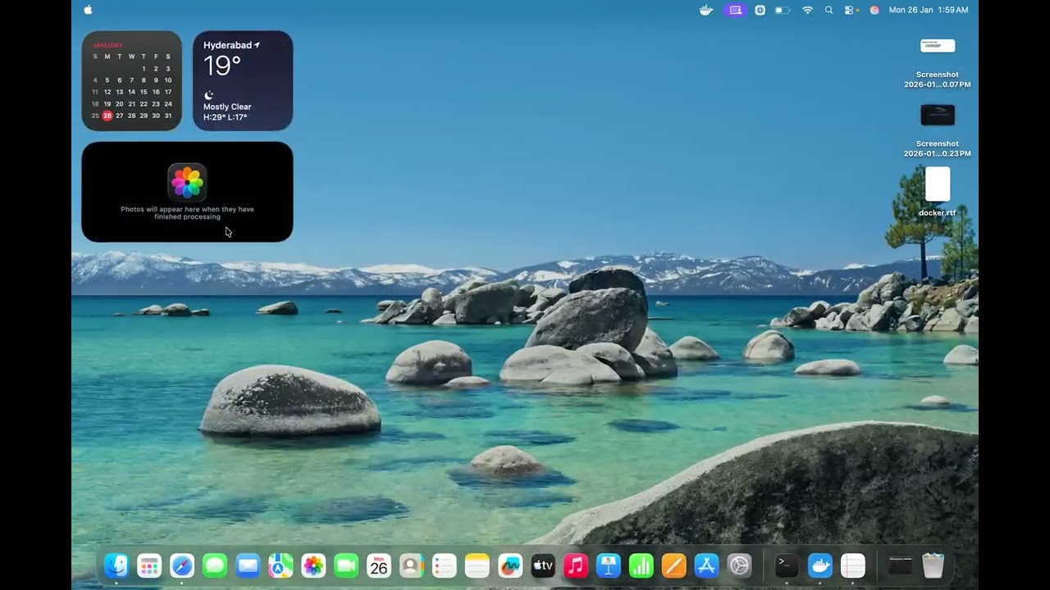This screenshot has height=590, width=1050.
Task: Click "Mostly Clear" text in weather widget
Action: click(x=227, y=107)
